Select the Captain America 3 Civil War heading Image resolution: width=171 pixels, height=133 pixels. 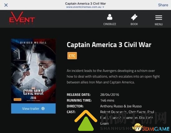[109, 45]
